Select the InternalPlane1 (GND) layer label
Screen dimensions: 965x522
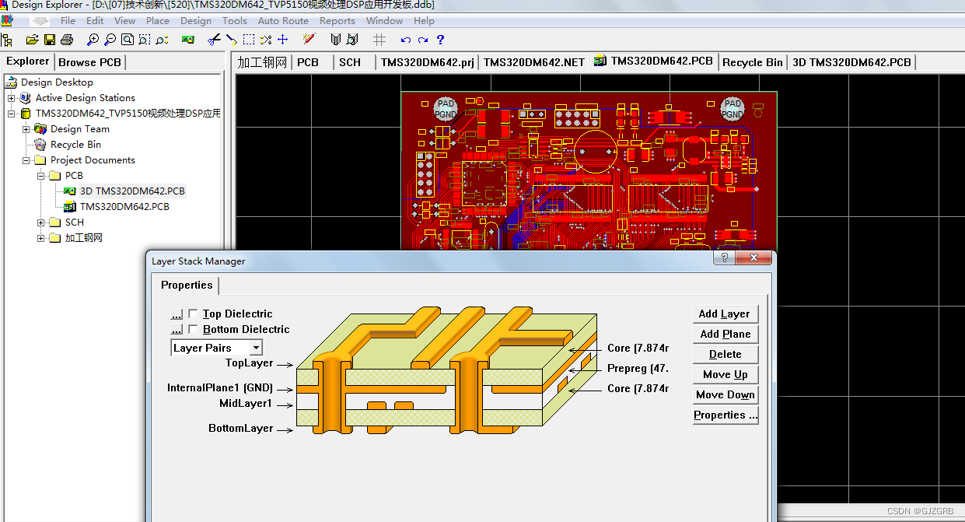[222, 387]
